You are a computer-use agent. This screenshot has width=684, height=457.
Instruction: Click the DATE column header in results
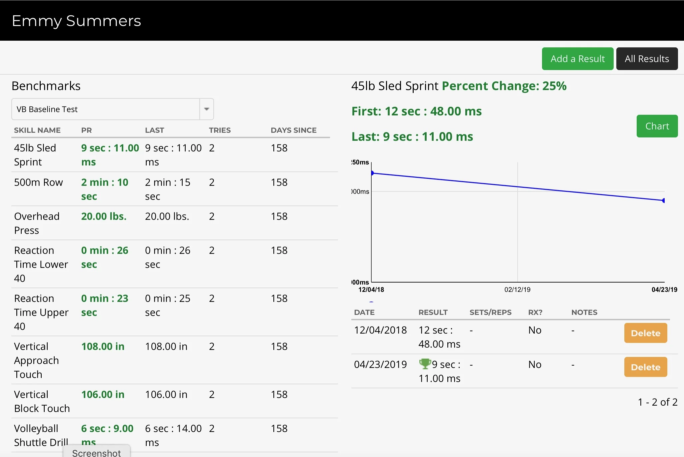pyautogui.click(x=364, y=312)
